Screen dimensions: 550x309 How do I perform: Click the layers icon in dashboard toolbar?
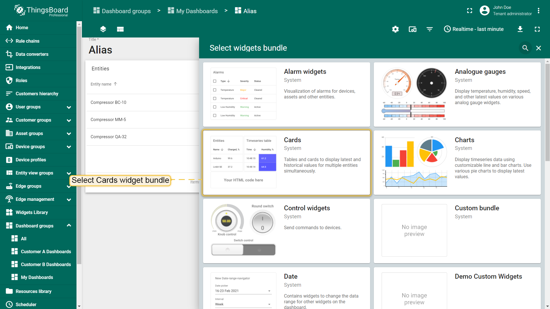(103, 29)
